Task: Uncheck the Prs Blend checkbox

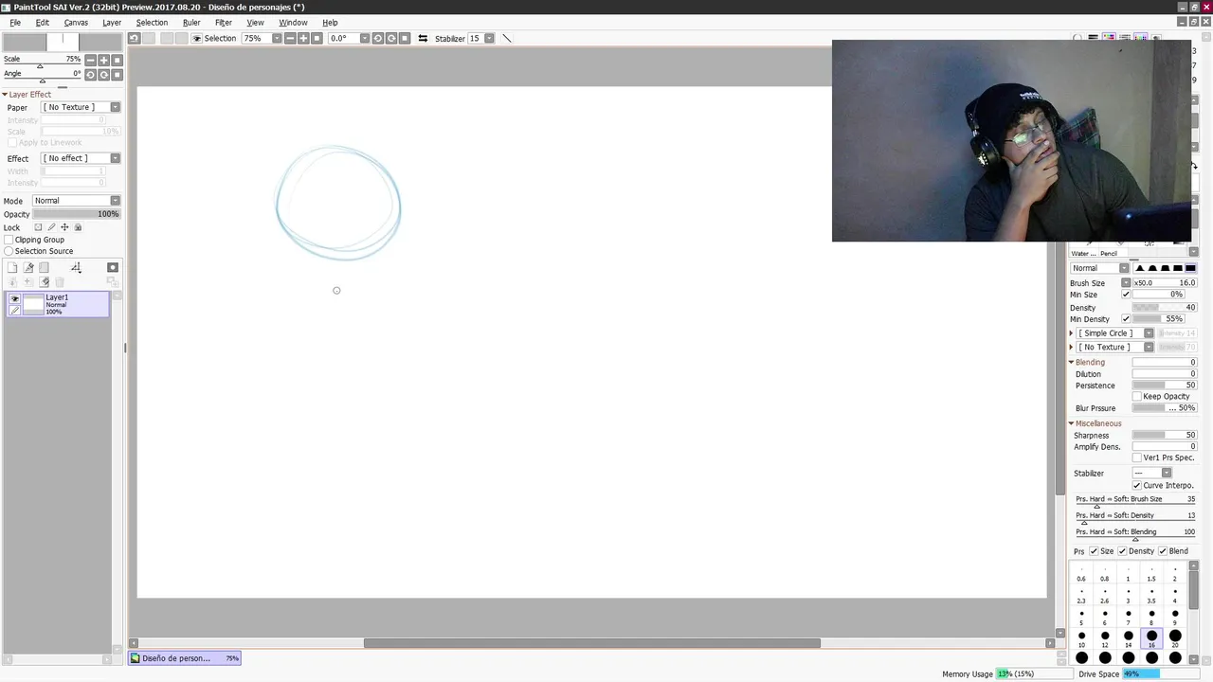Action: 1163,551
